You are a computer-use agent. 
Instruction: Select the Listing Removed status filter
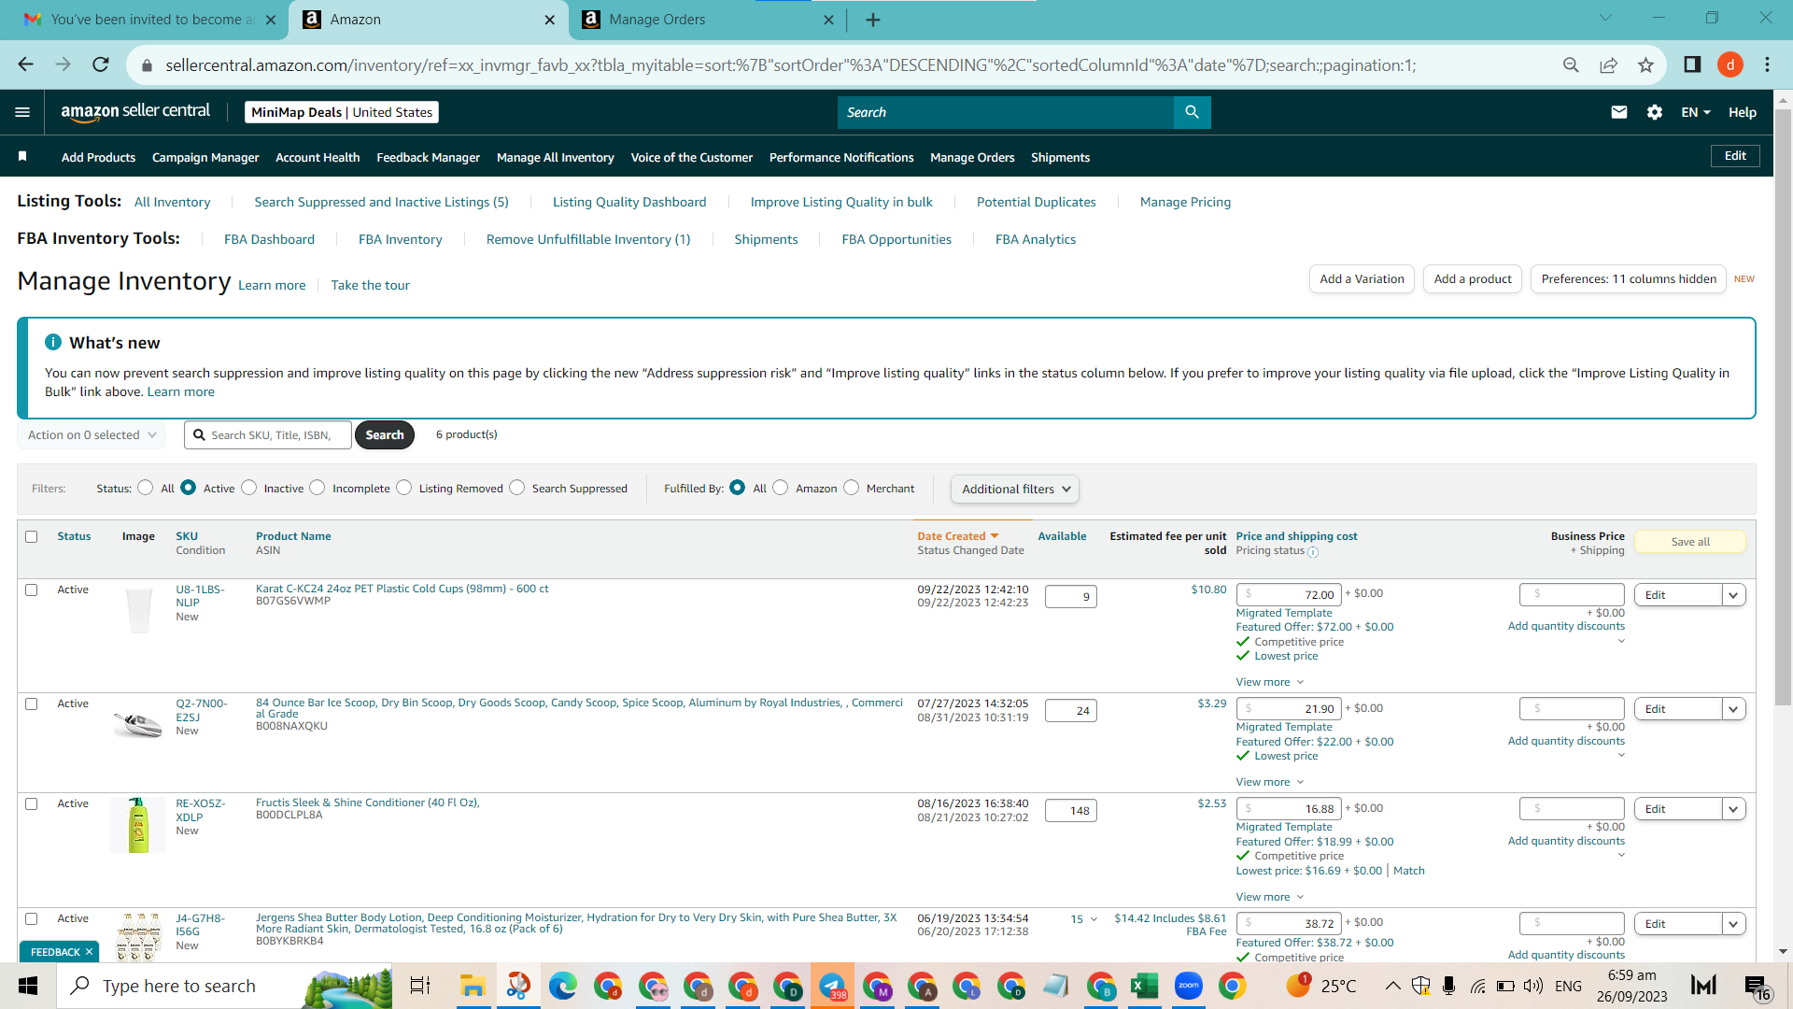point(404,488)
